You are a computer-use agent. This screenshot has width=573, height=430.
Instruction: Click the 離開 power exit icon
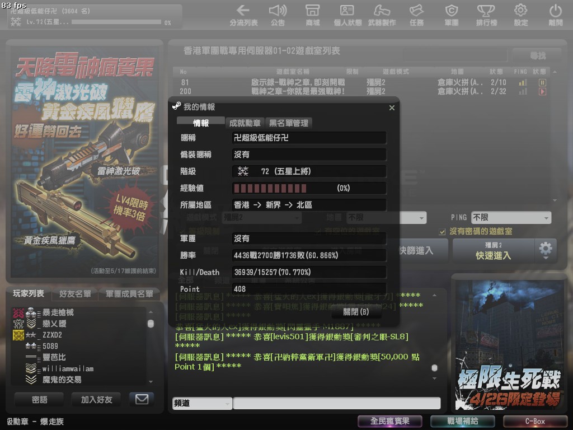click(x=556, y=11)
